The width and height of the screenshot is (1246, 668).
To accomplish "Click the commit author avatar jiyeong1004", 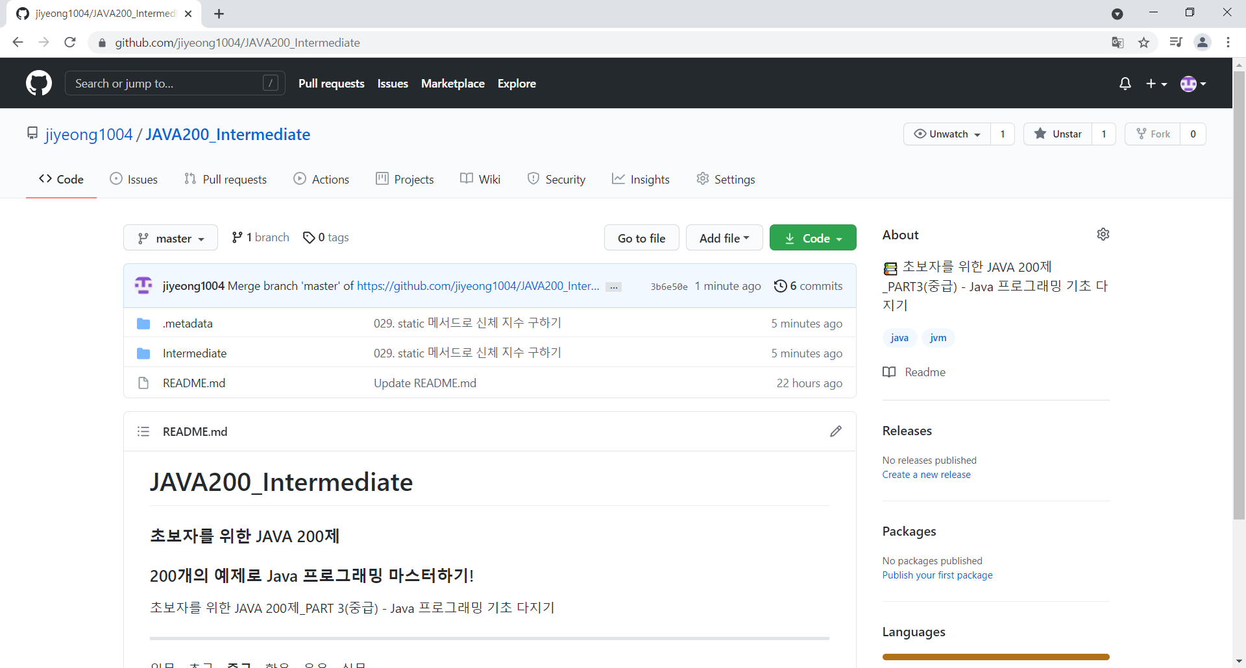I will click(143, 285).
